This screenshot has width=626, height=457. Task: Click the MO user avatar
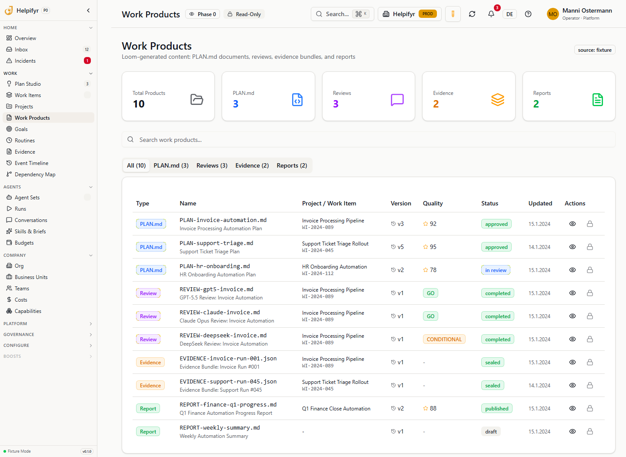[553, 14]
